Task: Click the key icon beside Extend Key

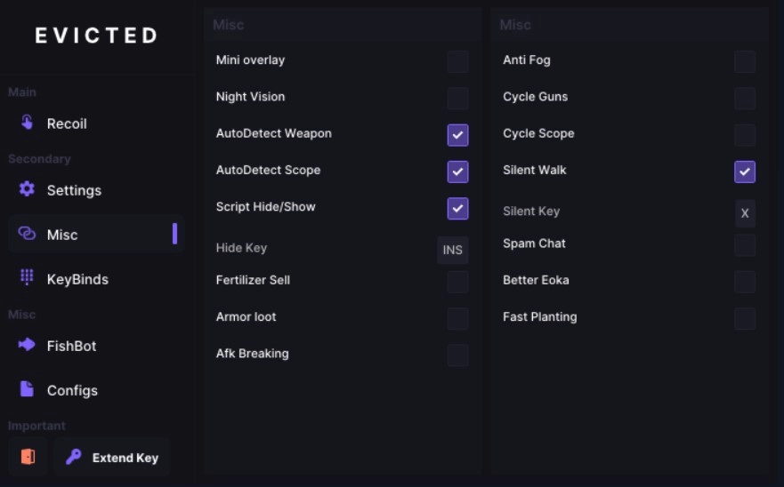Action: pos(74,457)
